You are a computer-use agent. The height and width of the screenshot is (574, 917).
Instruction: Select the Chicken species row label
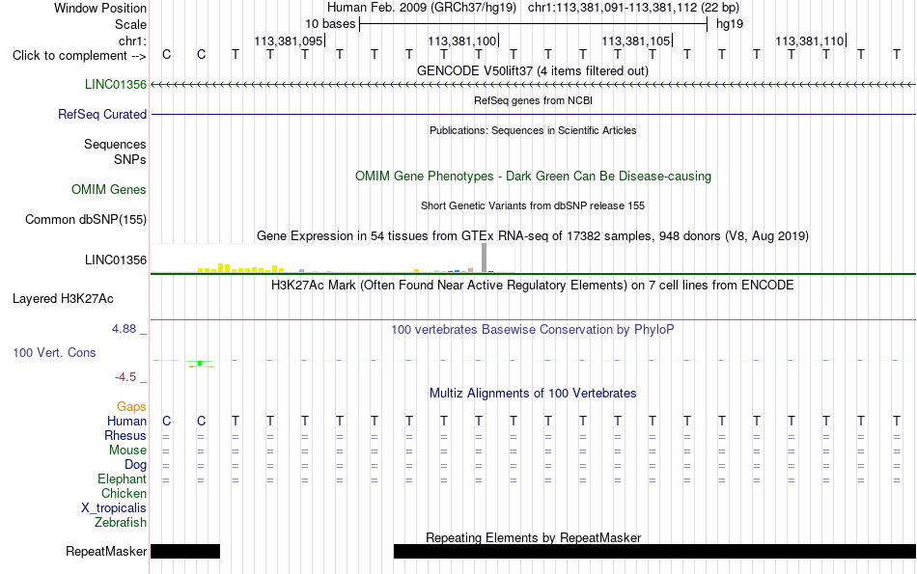point(124,493)
